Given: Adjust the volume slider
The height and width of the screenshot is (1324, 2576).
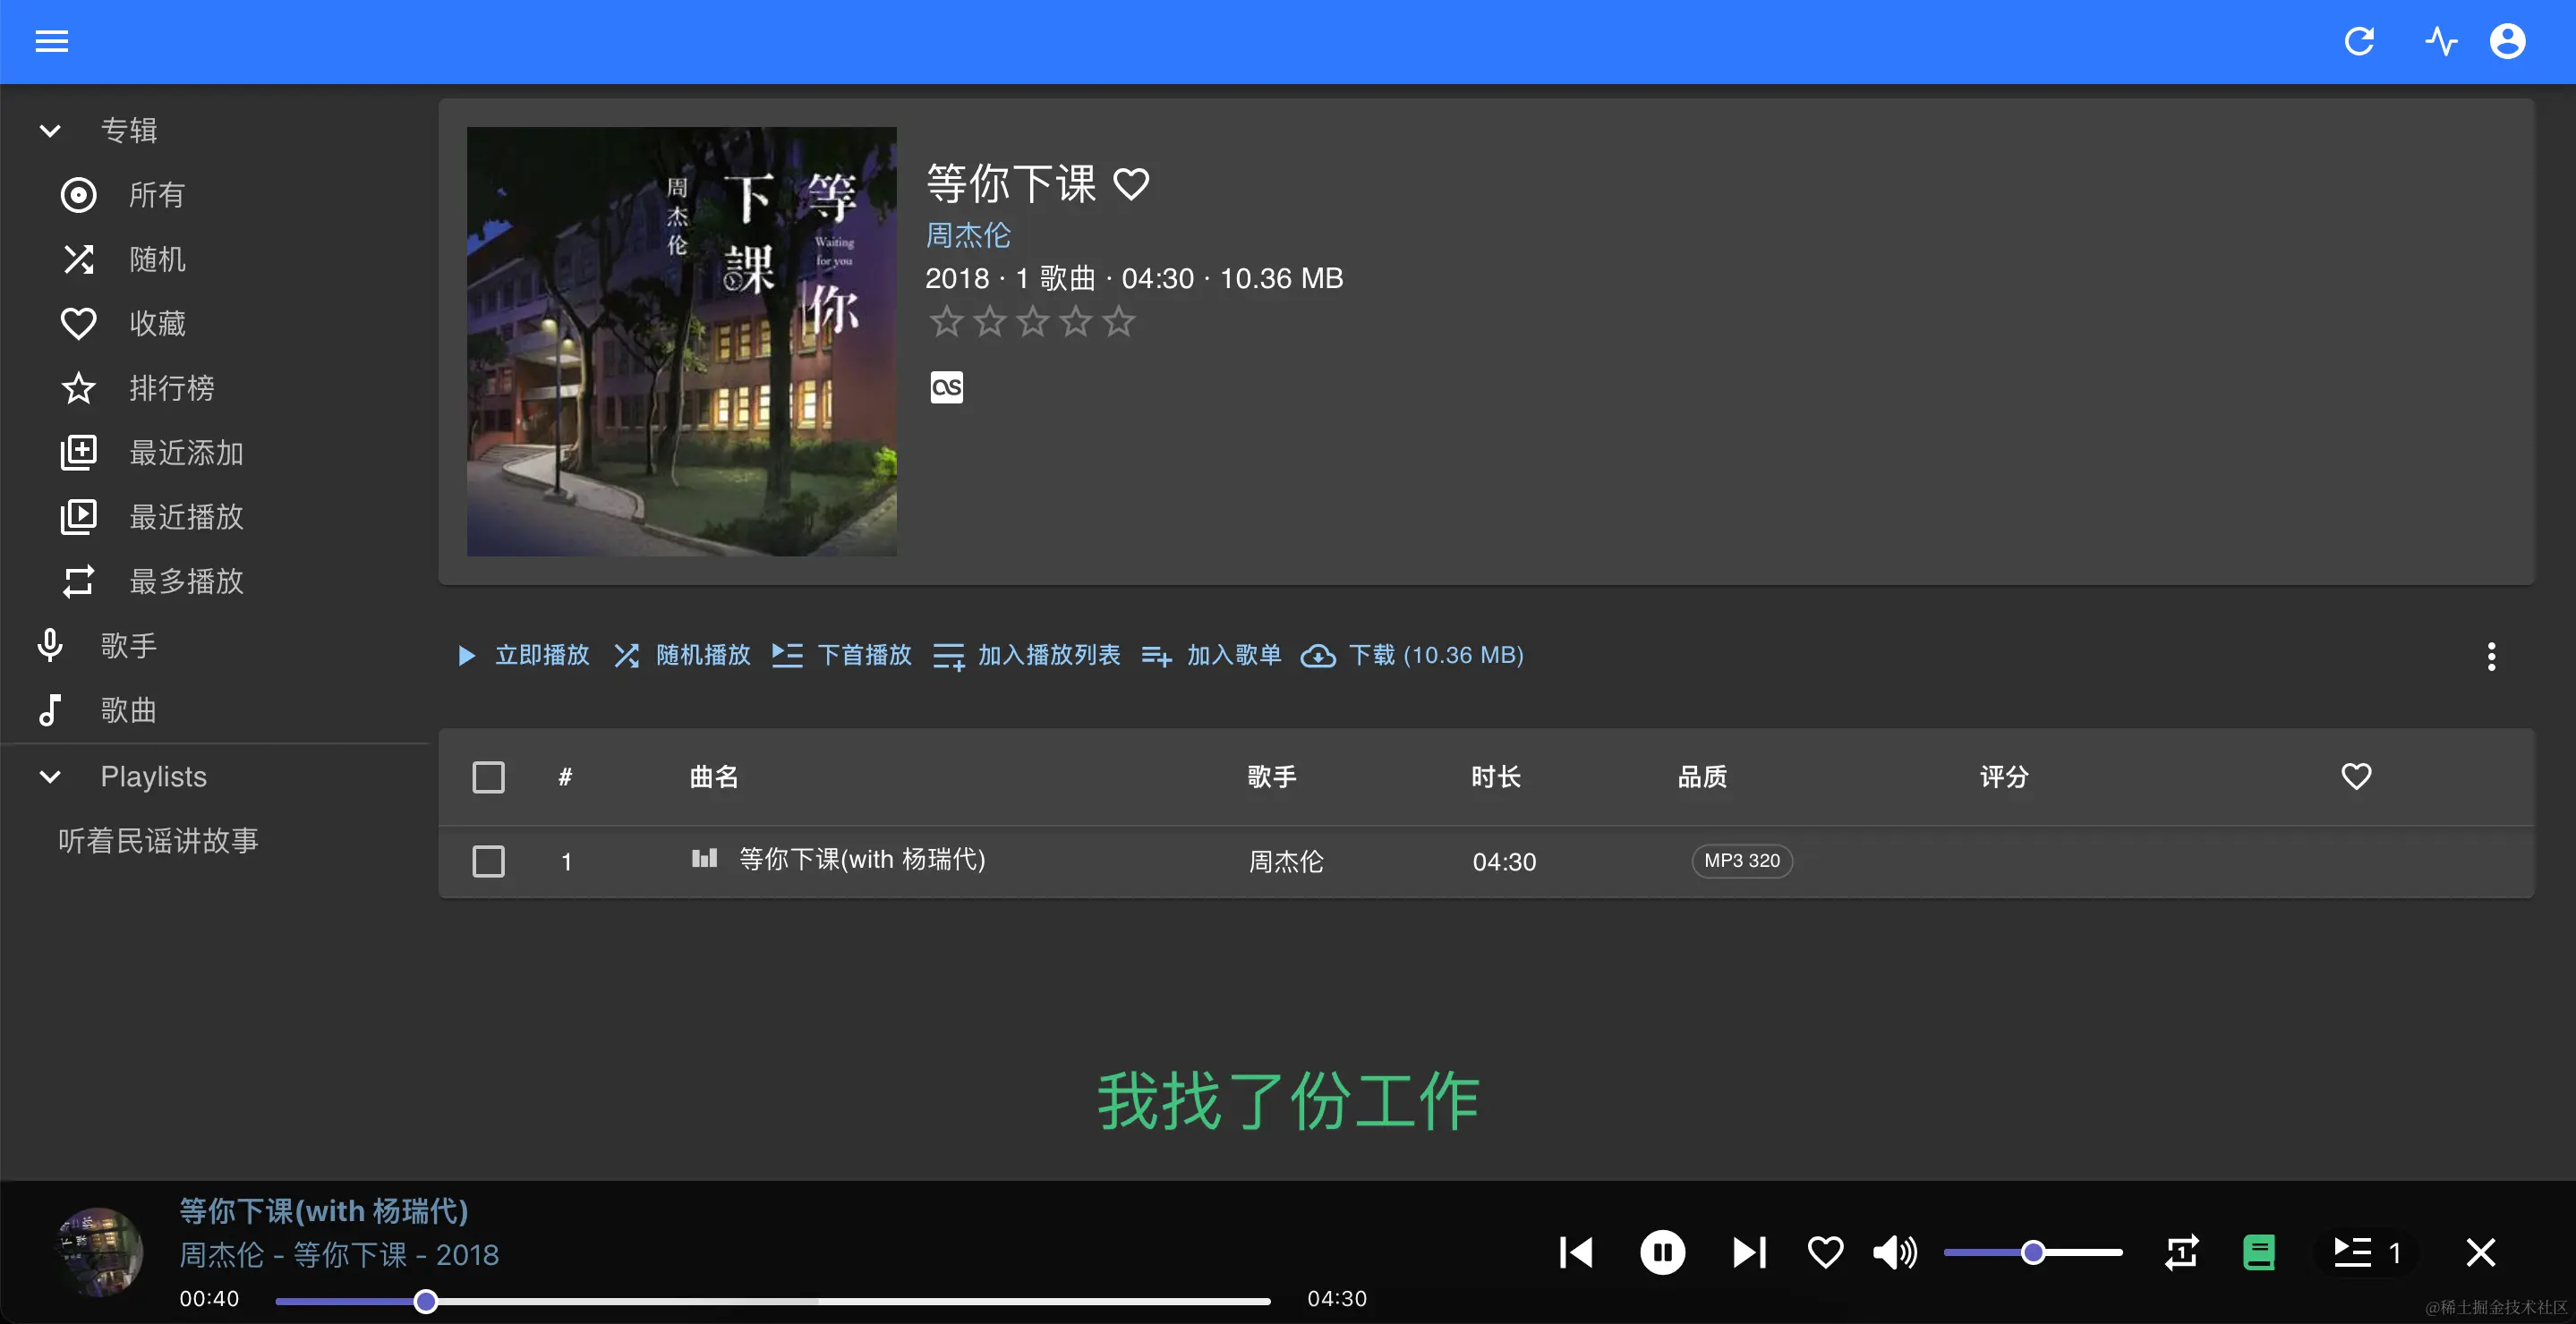Looking at the screenshot, I should 2032,1252.
